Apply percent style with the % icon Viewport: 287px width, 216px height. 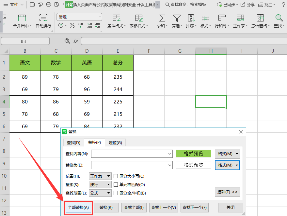point(72,25)
